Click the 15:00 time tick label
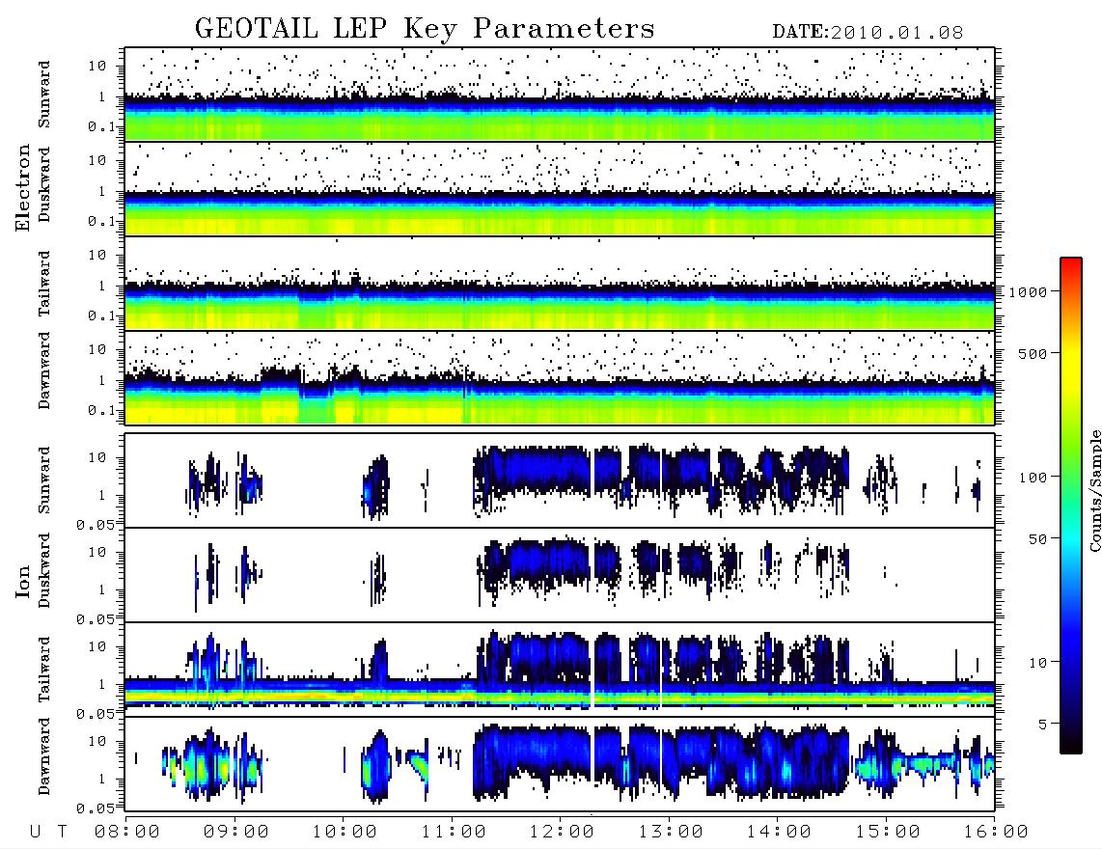This screenshot has height=849, width=1102. pyautogui.click(x=888, y=833)
